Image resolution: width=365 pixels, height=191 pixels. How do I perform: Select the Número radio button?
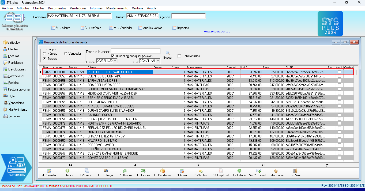44,54
